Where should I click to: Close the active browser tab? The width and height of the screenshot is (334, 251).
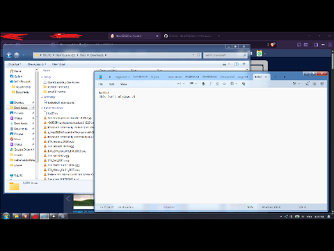[x=157, y=36]
